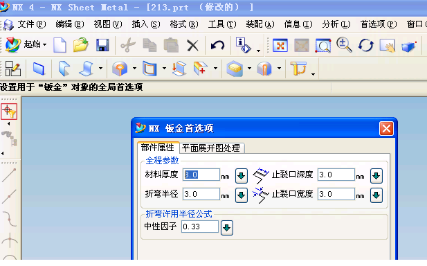Viewport: 427px width, 266px height.
Task: Delete with the black X icon
Action: point(192,45)
